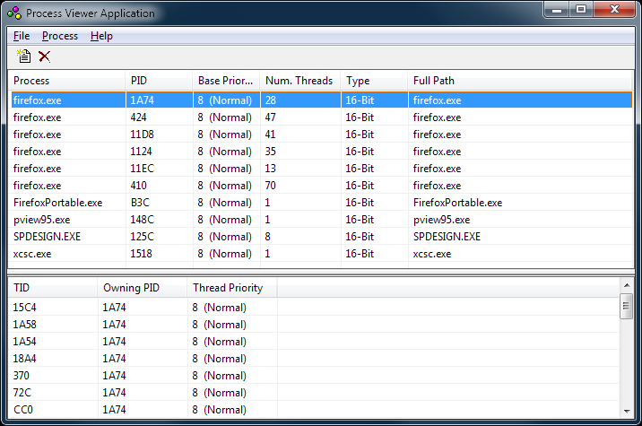Click the thread list scrollbar thumb
This screenshot has width=642, height=426.
pos(627,306)
